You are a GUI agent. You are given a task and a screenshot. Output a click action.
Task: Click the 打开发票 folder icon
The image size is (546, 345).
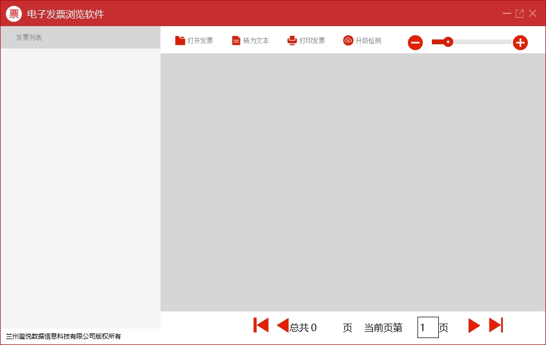180,41
